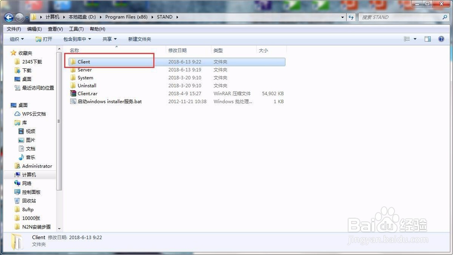Viewport: 453px width, 255px height.
Task: Open the recent pages dropdown arrow
Action: [x=27, y=18]
